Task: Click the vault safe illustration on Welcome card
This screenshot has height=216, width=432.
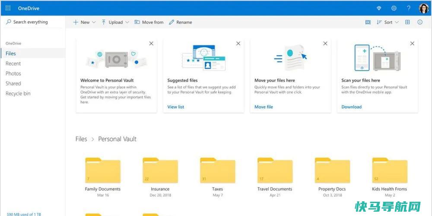Action: (116, 59)
